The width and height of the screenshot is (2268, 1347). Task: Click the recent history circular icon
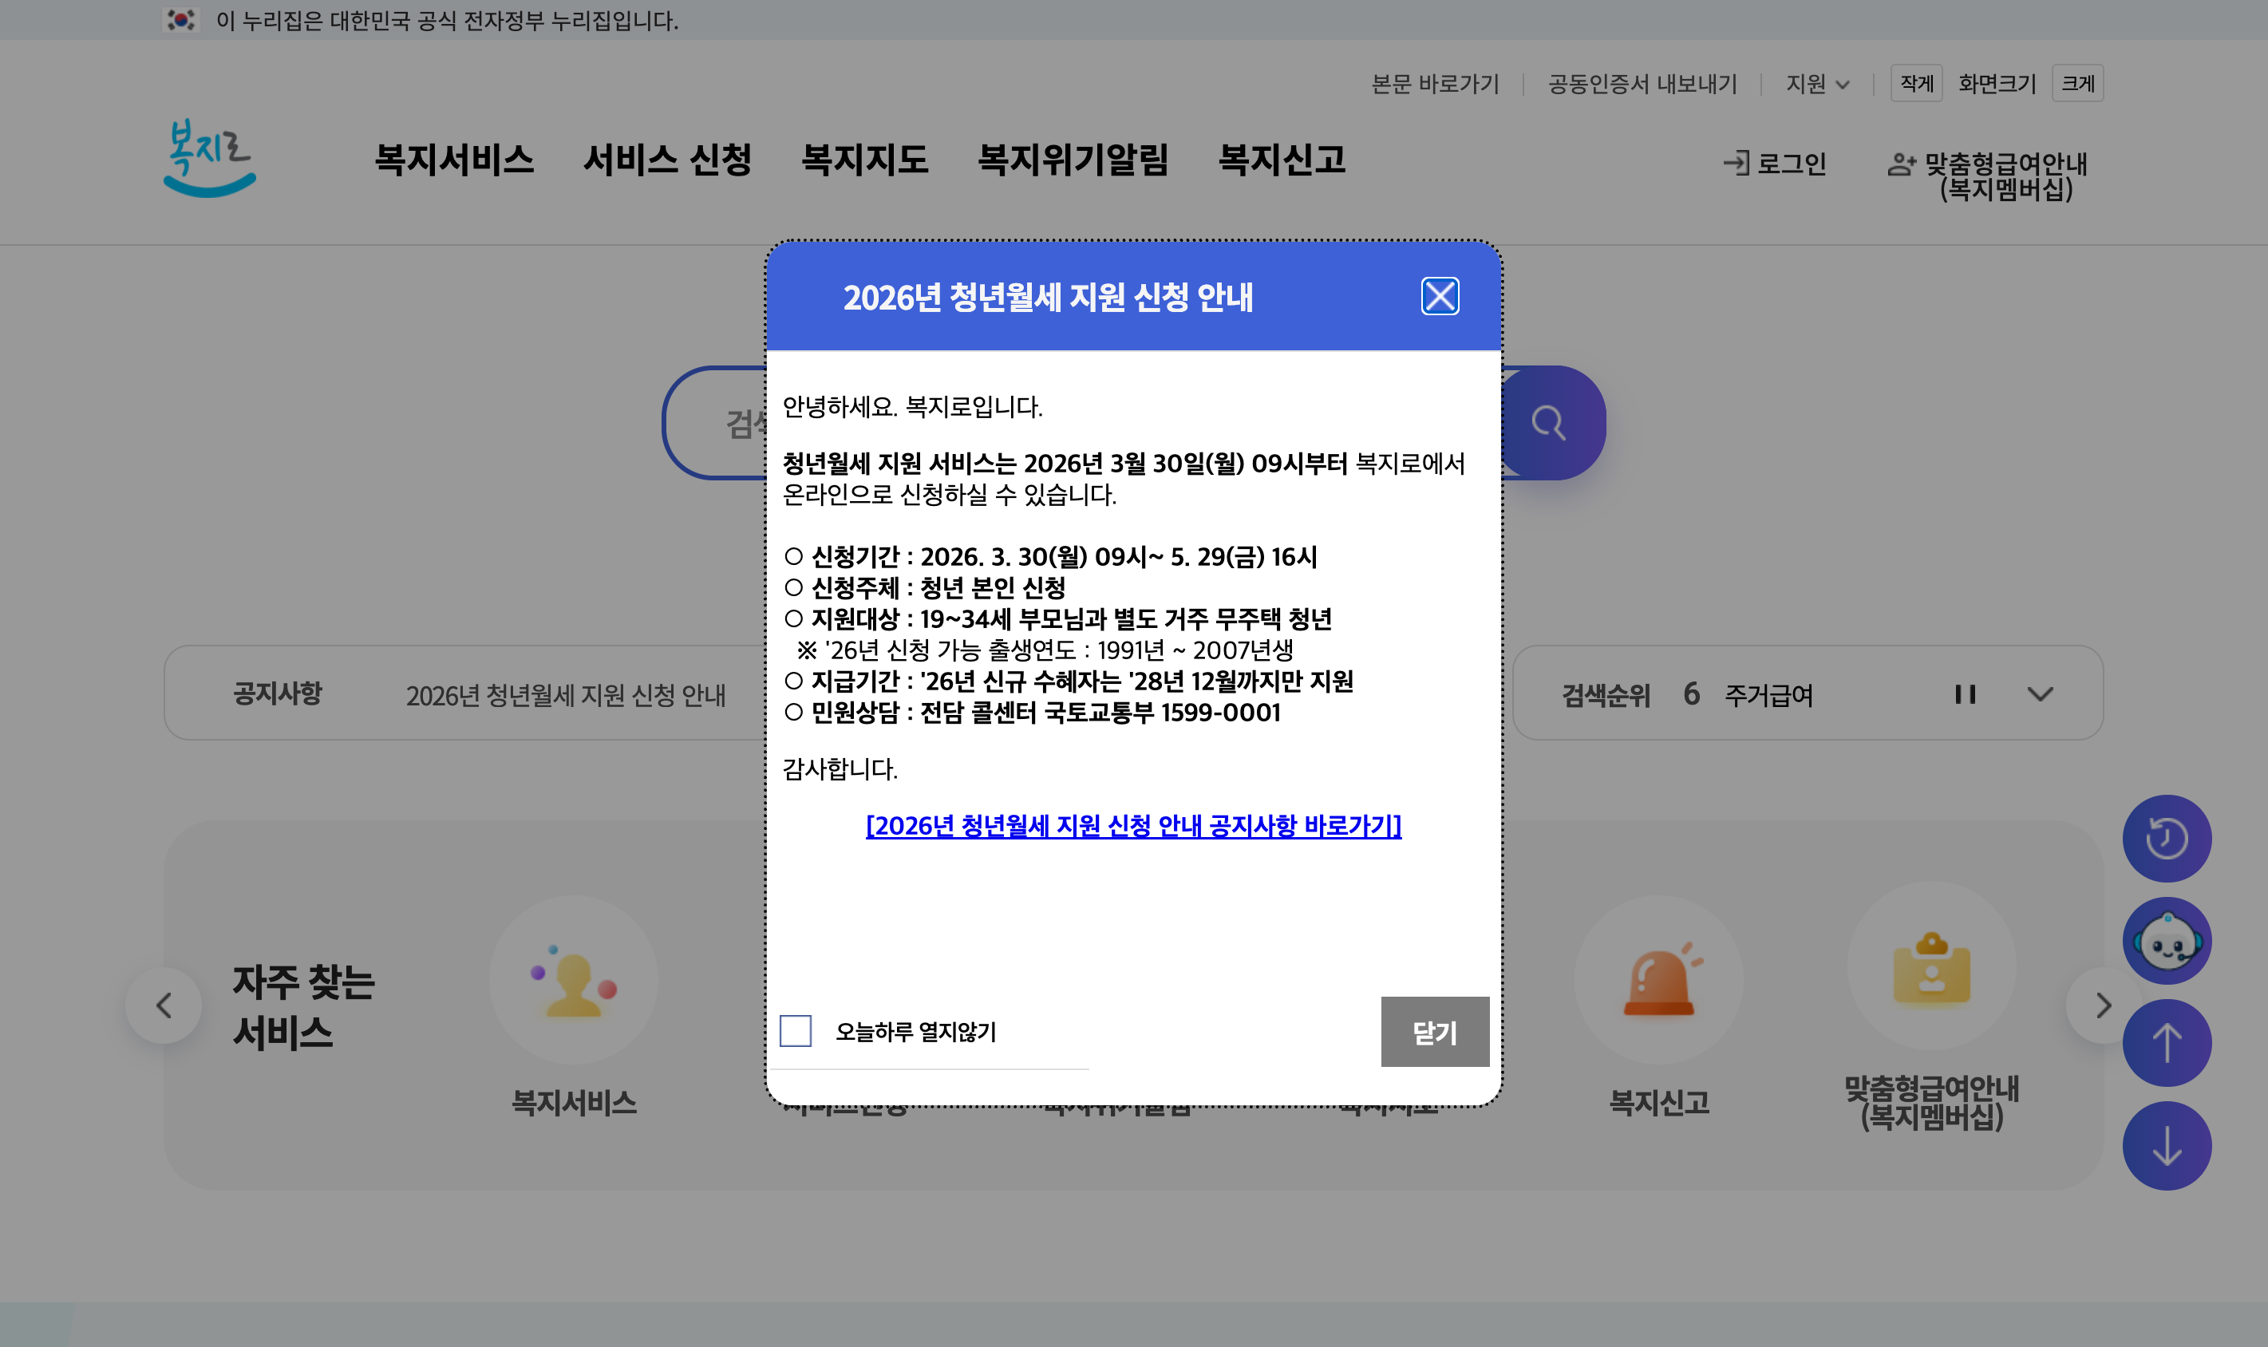click(2167, 838)
